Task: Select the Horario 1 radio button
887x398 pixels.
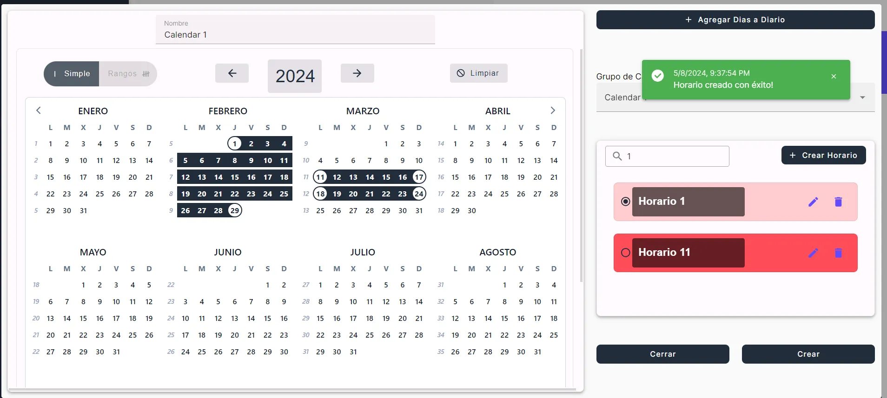Action: [x=626, y=202]
